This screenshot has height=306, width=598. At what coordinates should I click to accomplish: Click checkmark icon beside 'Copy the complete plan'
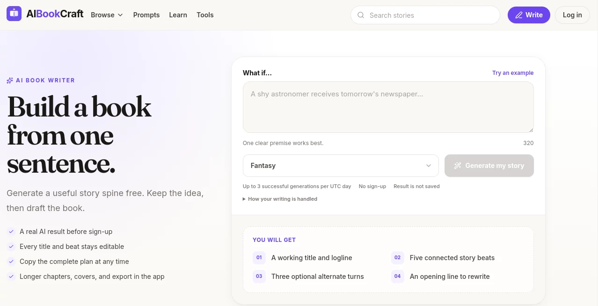(11, 262)
